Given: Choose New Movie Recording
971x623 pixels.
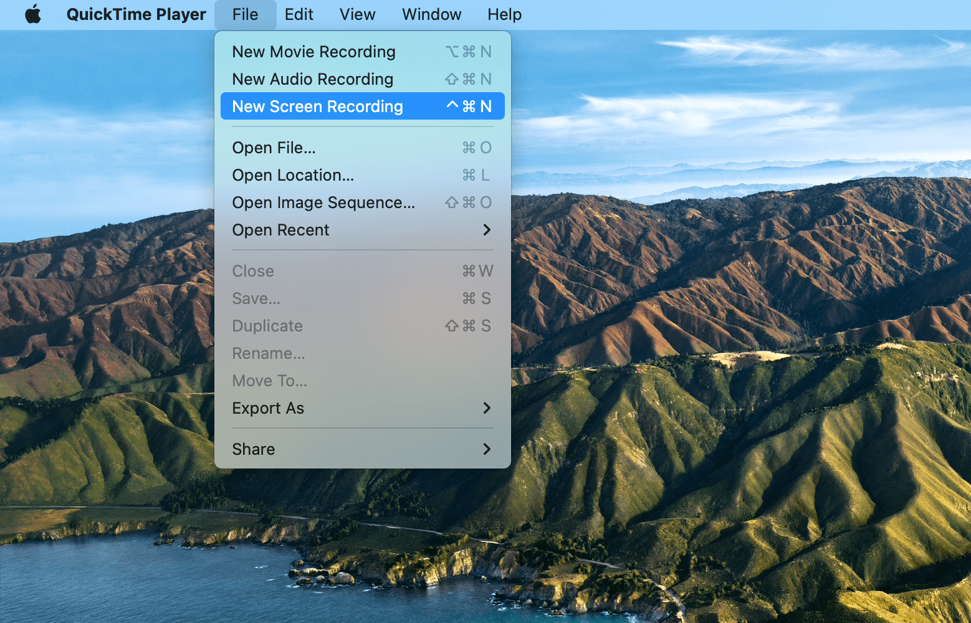Looking at the screenshot, I should tap(362, 52).
